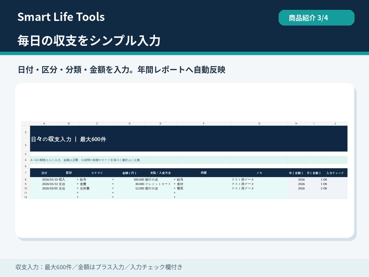
Task: Open payment method dropdown for row 10 銀行口座
Action: tap(175, 188)
